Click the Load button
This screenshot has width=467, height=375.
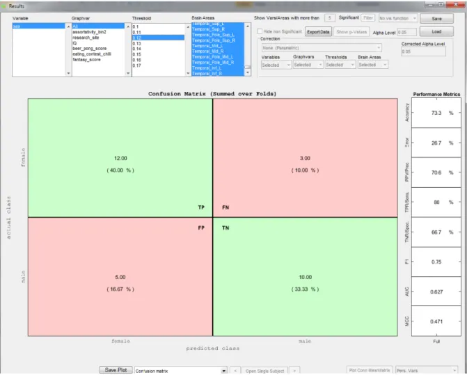(x=436, y=31)
